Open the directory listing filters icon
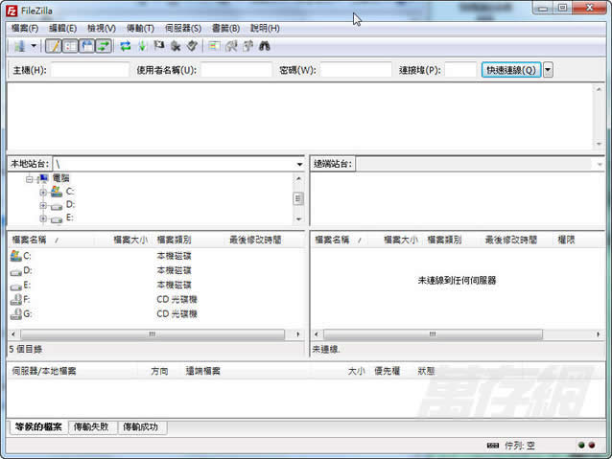Screen dimensions: 612x459 pos(214,46)
